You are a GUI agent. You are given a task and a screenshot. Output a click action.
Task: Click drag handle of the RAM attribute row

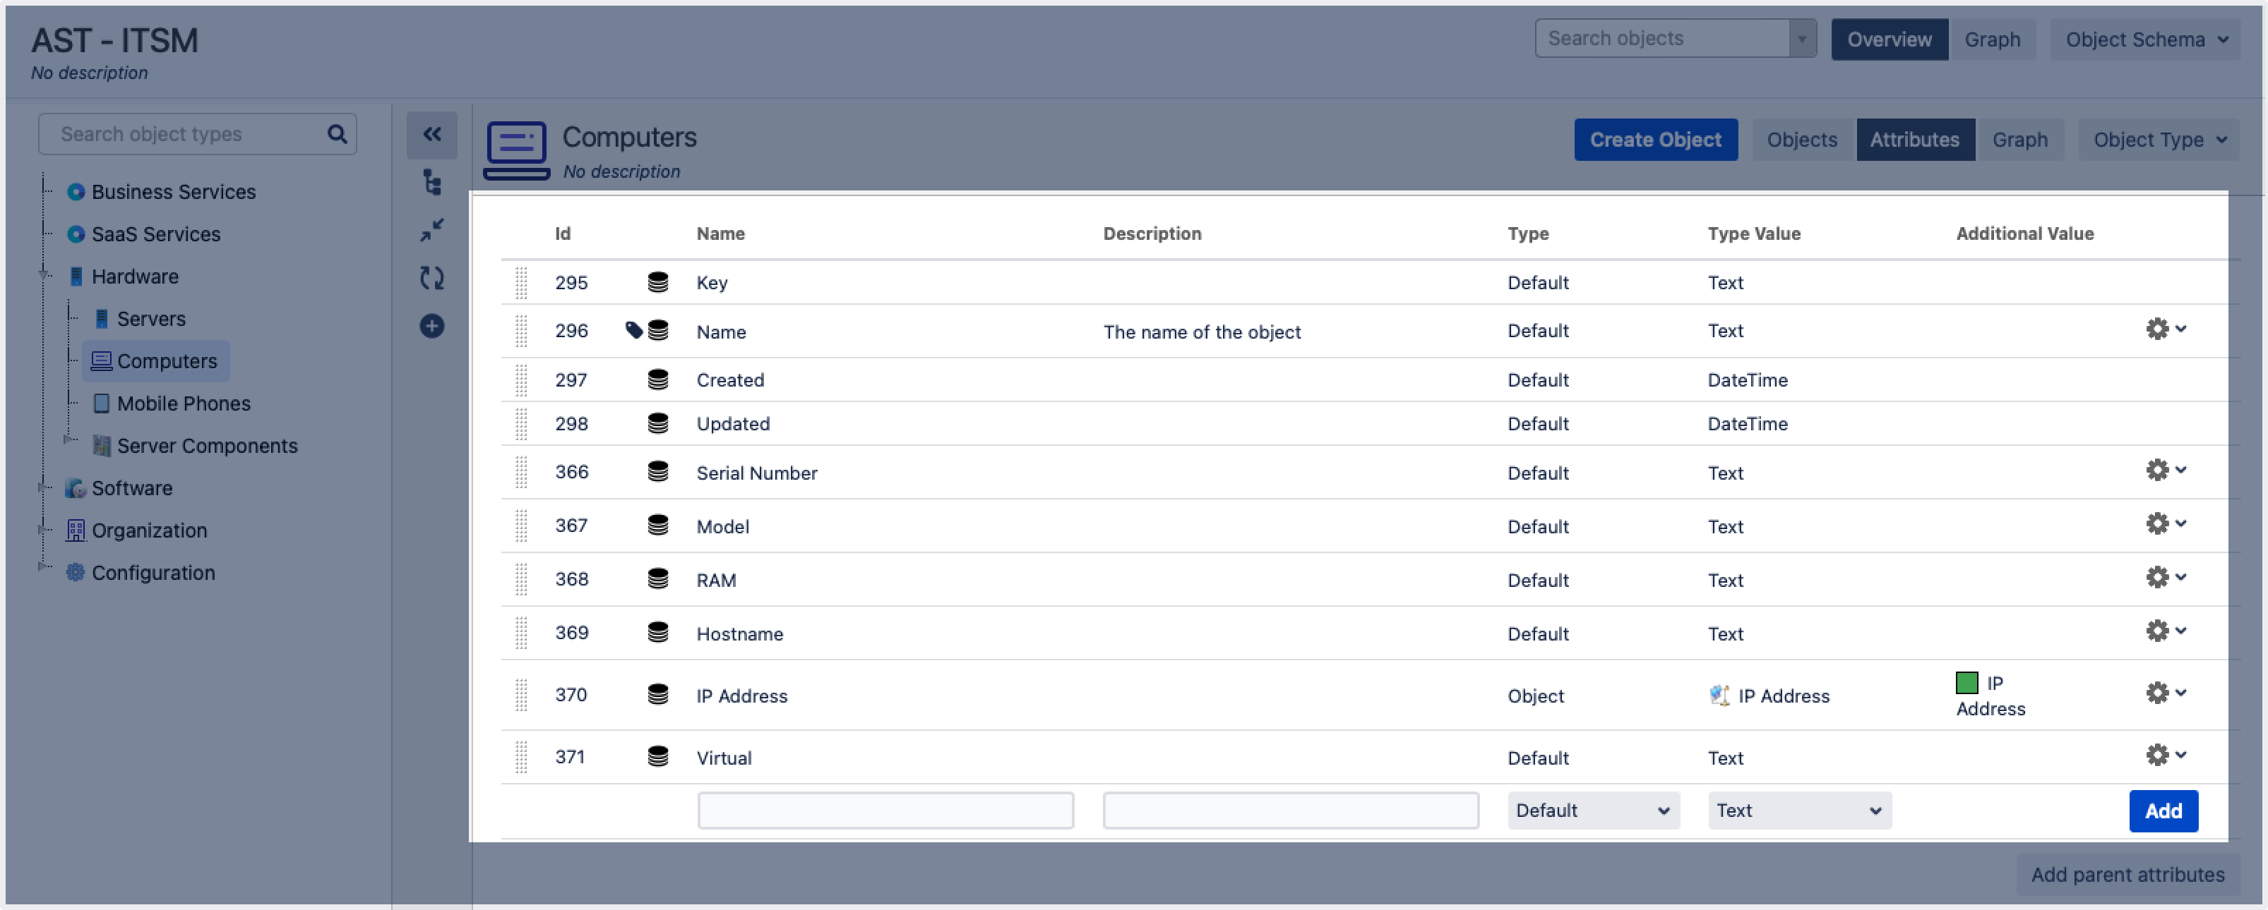point(521,579)
